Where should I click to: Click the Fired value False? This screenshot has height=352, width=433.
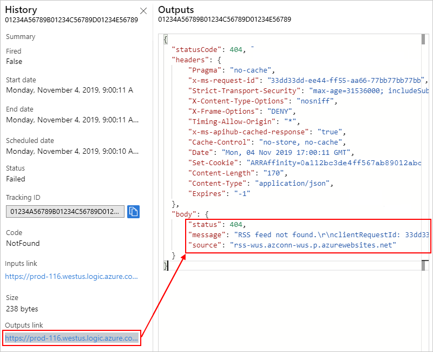(x=14, y=61)
